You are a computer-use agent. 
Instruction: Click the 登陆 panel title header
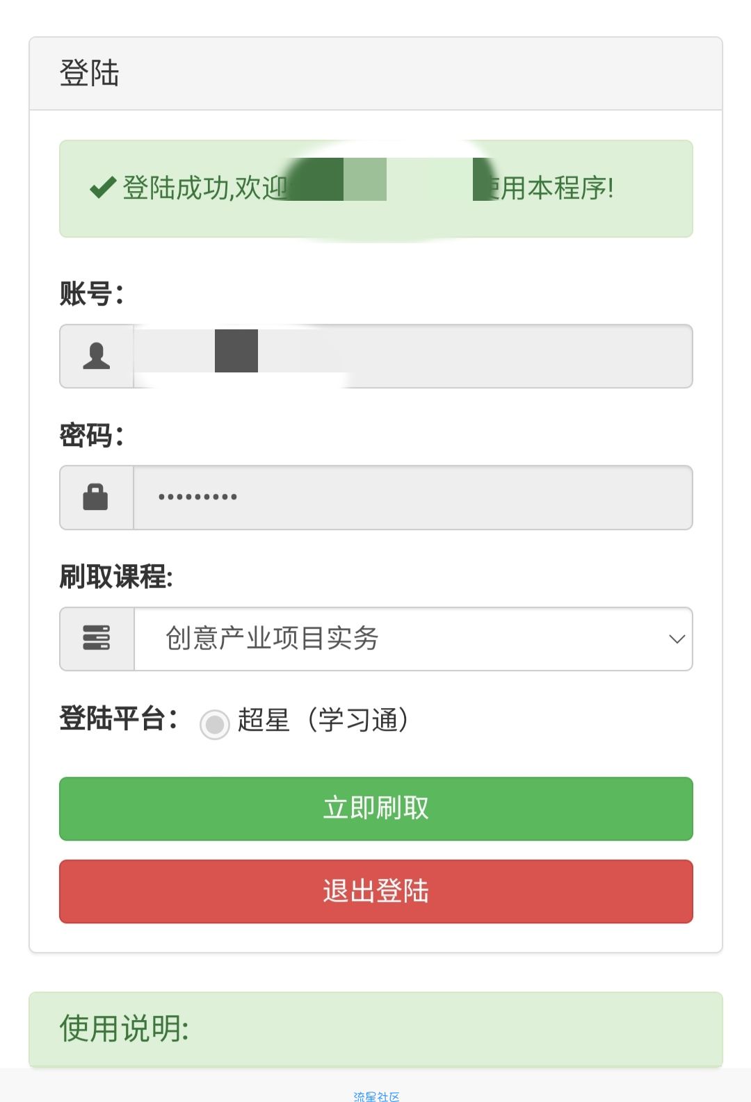point(90,74)
